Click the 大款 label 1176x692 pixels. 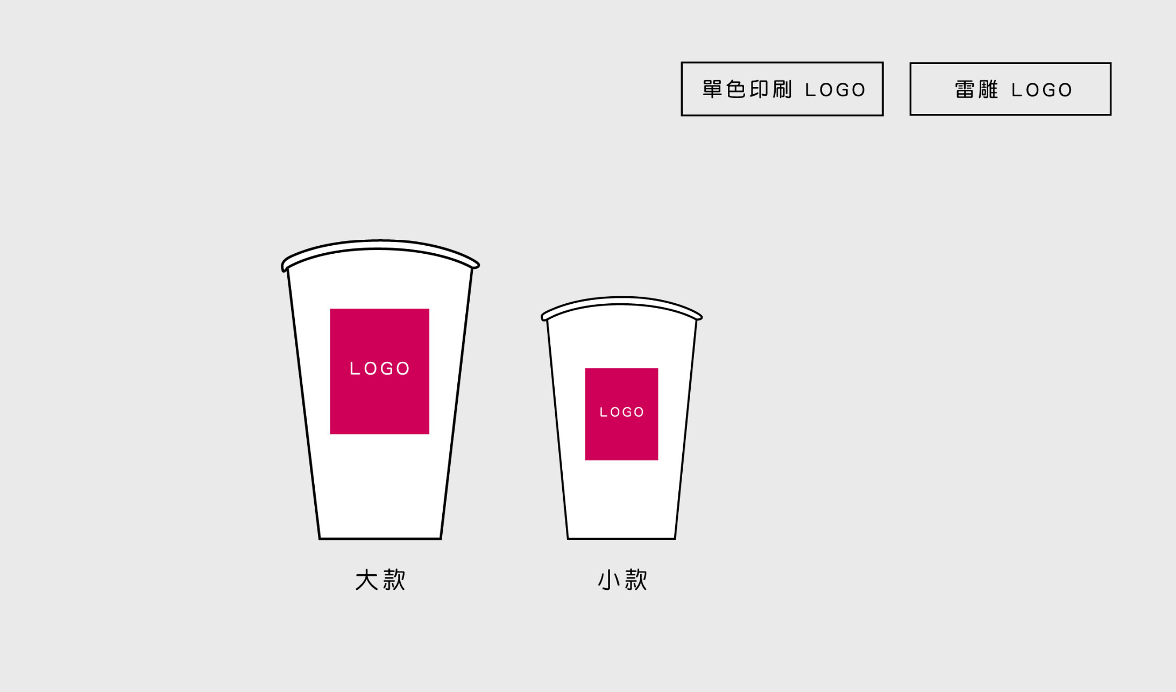[380, 580]
